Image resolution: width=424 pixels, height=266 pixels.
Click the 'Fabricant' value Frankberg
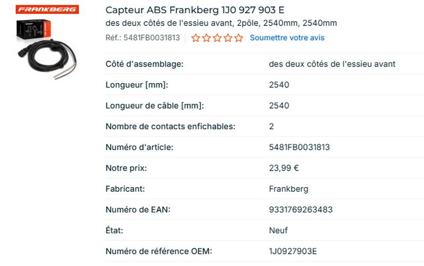(x=288, y=189)
